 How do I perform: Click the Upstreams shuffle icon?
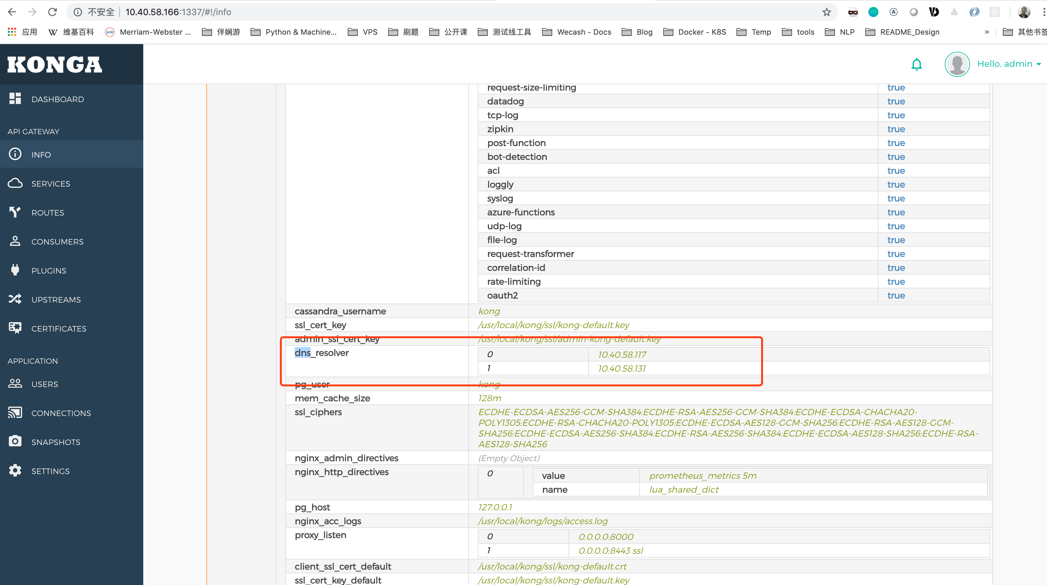point(15,299)
